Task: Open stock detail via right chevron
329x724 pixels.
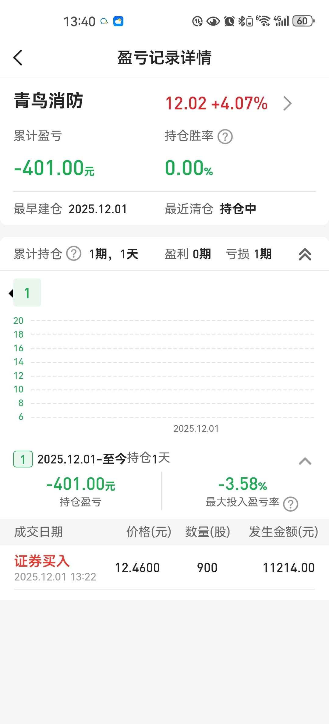Action: tap(287, 103)
